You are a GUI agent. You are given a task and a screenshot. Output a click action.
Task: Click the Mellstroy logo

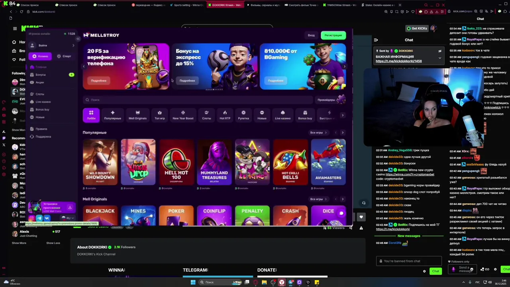(101, 35)
